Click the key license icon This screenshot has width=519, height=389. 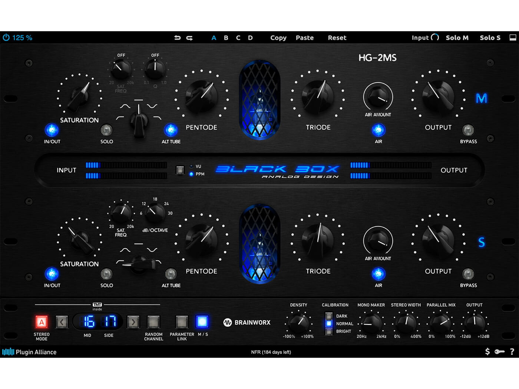(x=499, y=352)
